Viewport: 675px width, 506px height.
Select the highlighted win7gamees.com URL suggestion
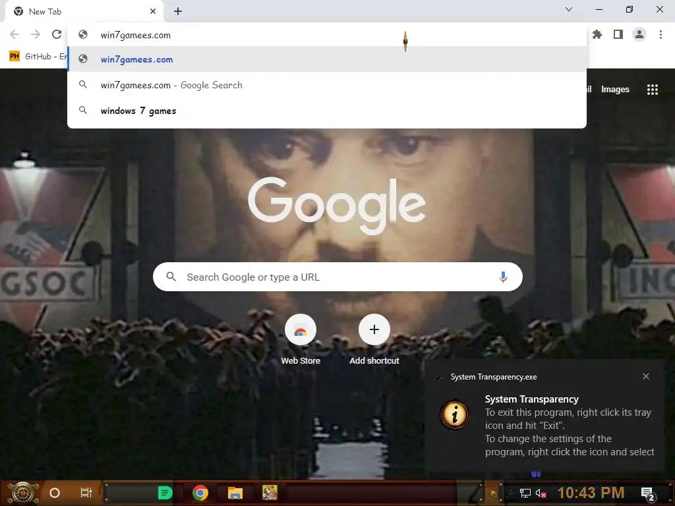[x=327, y=59]
